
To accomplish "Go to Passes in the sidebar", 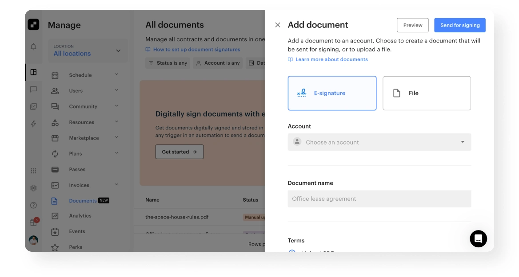I will click(77, 169).
